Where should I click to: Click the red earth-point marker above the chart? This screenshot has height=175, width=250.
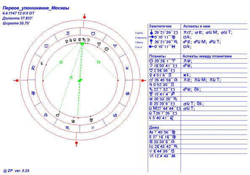tap(85, 16)
